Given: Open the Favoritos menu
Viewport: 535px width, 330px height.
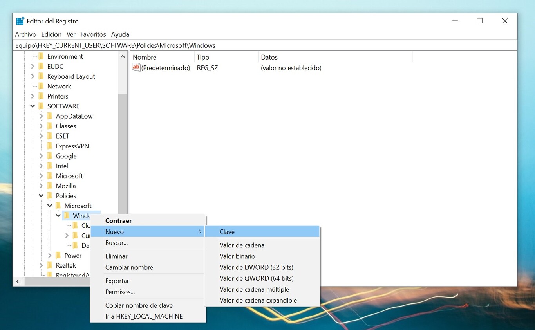Looking at the screenshot, I should [93, 34].
